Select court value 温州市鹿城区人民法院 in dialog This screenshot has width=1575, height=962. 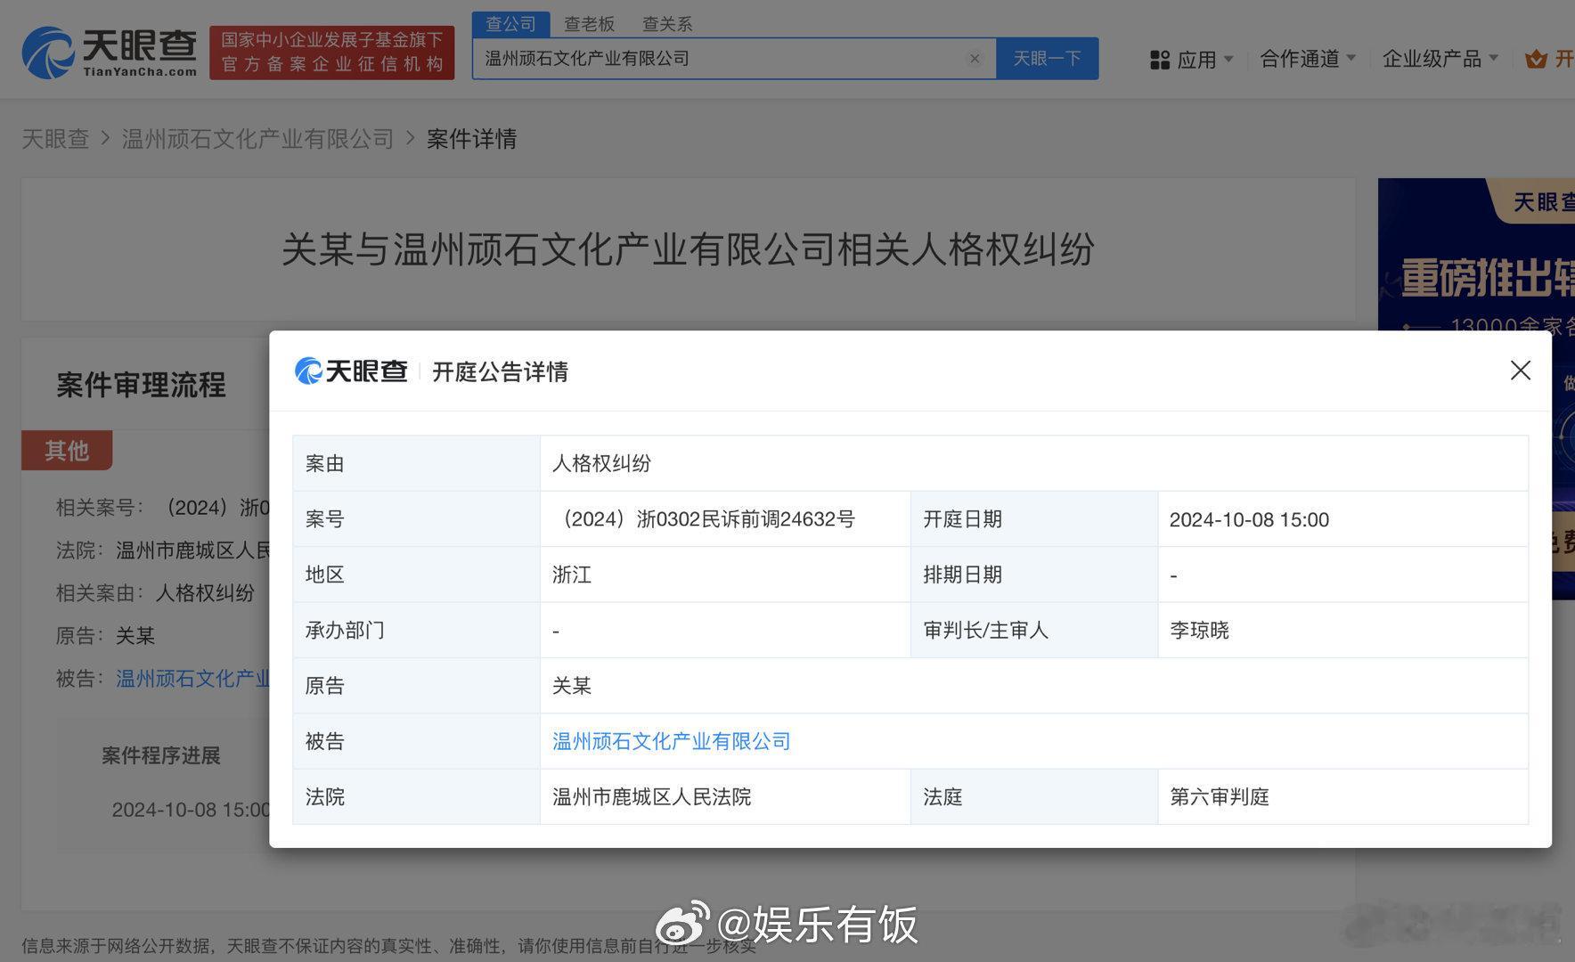[652, 796]
